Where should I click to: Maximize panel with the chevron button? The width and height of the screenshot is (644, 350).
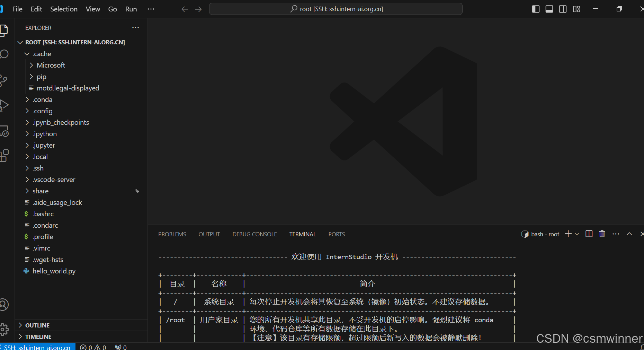click(x=629, y=234)
